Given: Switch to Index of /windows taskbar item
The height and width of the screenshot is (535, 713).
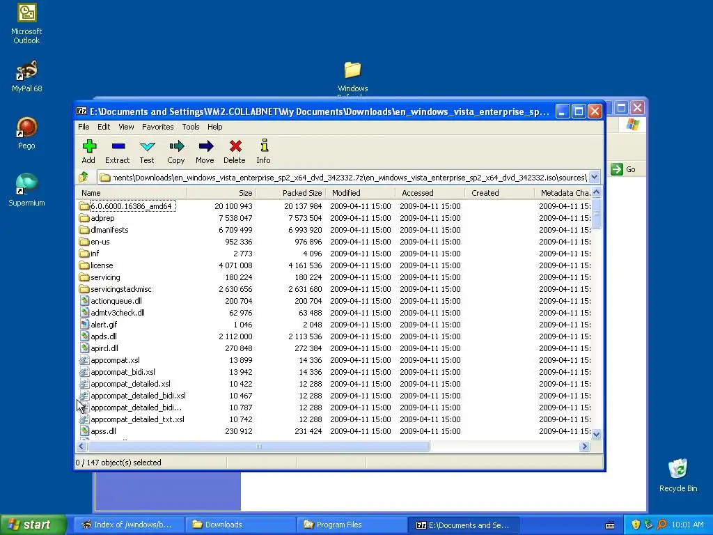Looking at the screenshot, I should [129, 525].
